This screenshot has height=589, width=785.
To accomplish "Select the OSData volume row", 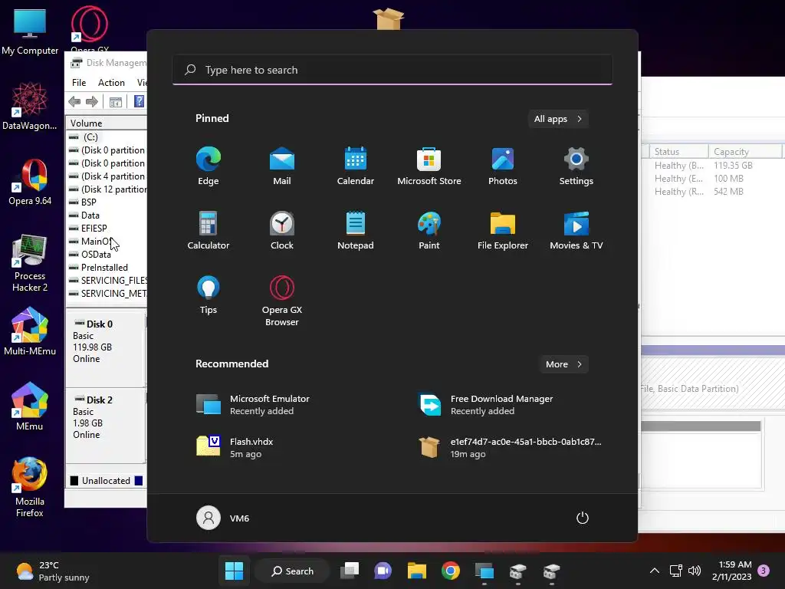I will 107,255.
